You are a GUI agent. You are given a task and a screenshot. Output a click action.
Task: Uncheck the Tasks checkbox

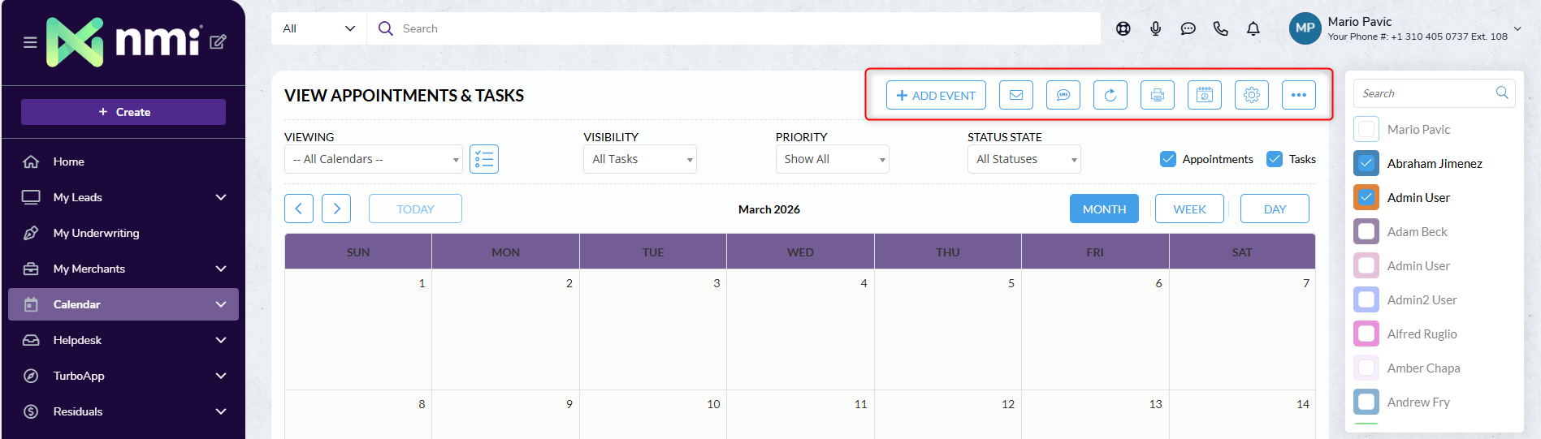click(1274, 159)
